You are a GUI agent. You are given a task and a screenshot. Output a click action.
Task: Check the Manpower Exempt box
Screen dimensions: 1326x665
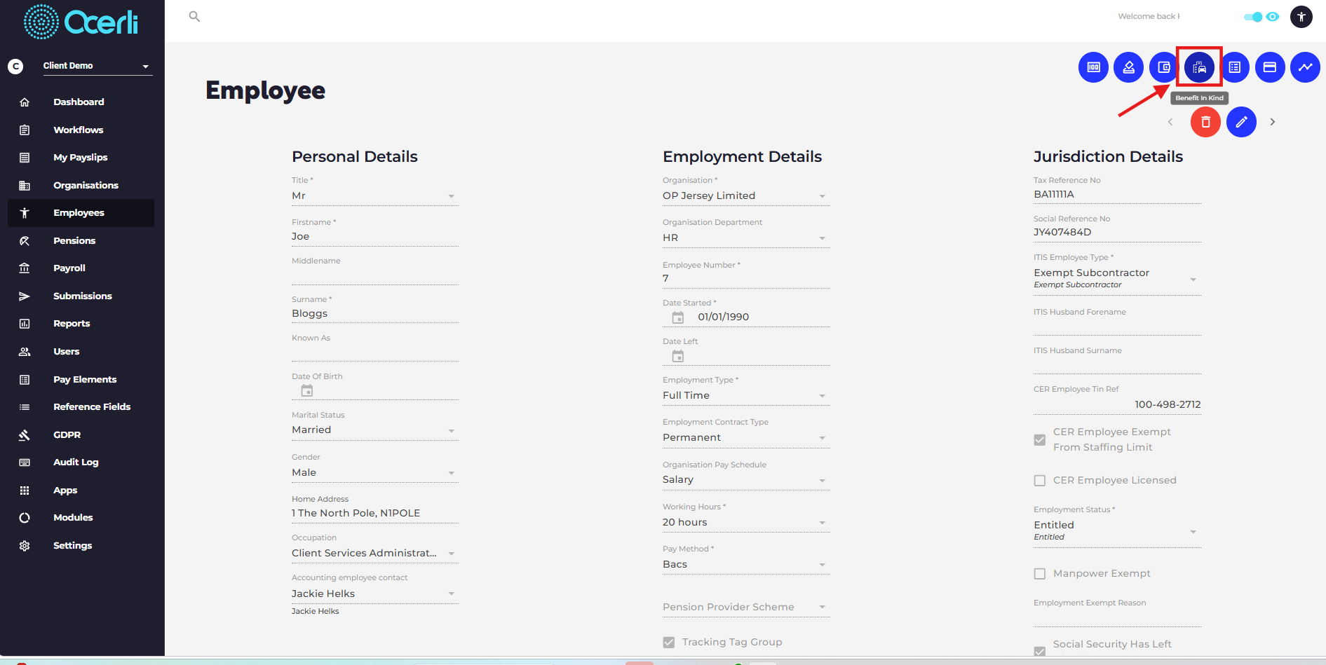[x=1040, y=574]
